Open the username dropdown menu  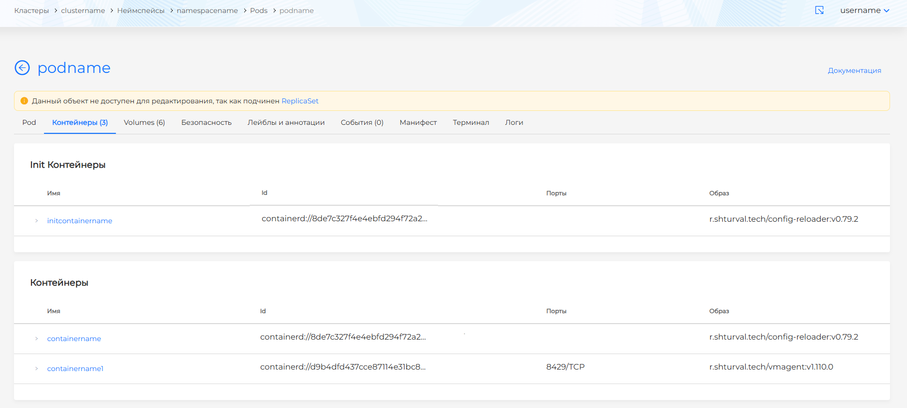[x=864, y=10]
